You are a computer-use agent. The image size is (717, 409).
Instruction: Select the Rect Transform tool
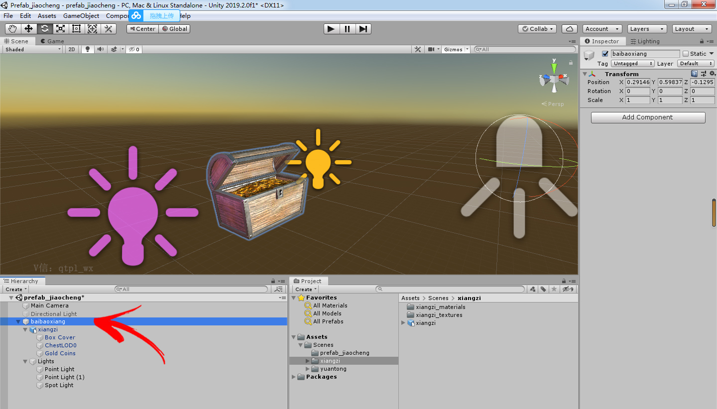(77, 29)
